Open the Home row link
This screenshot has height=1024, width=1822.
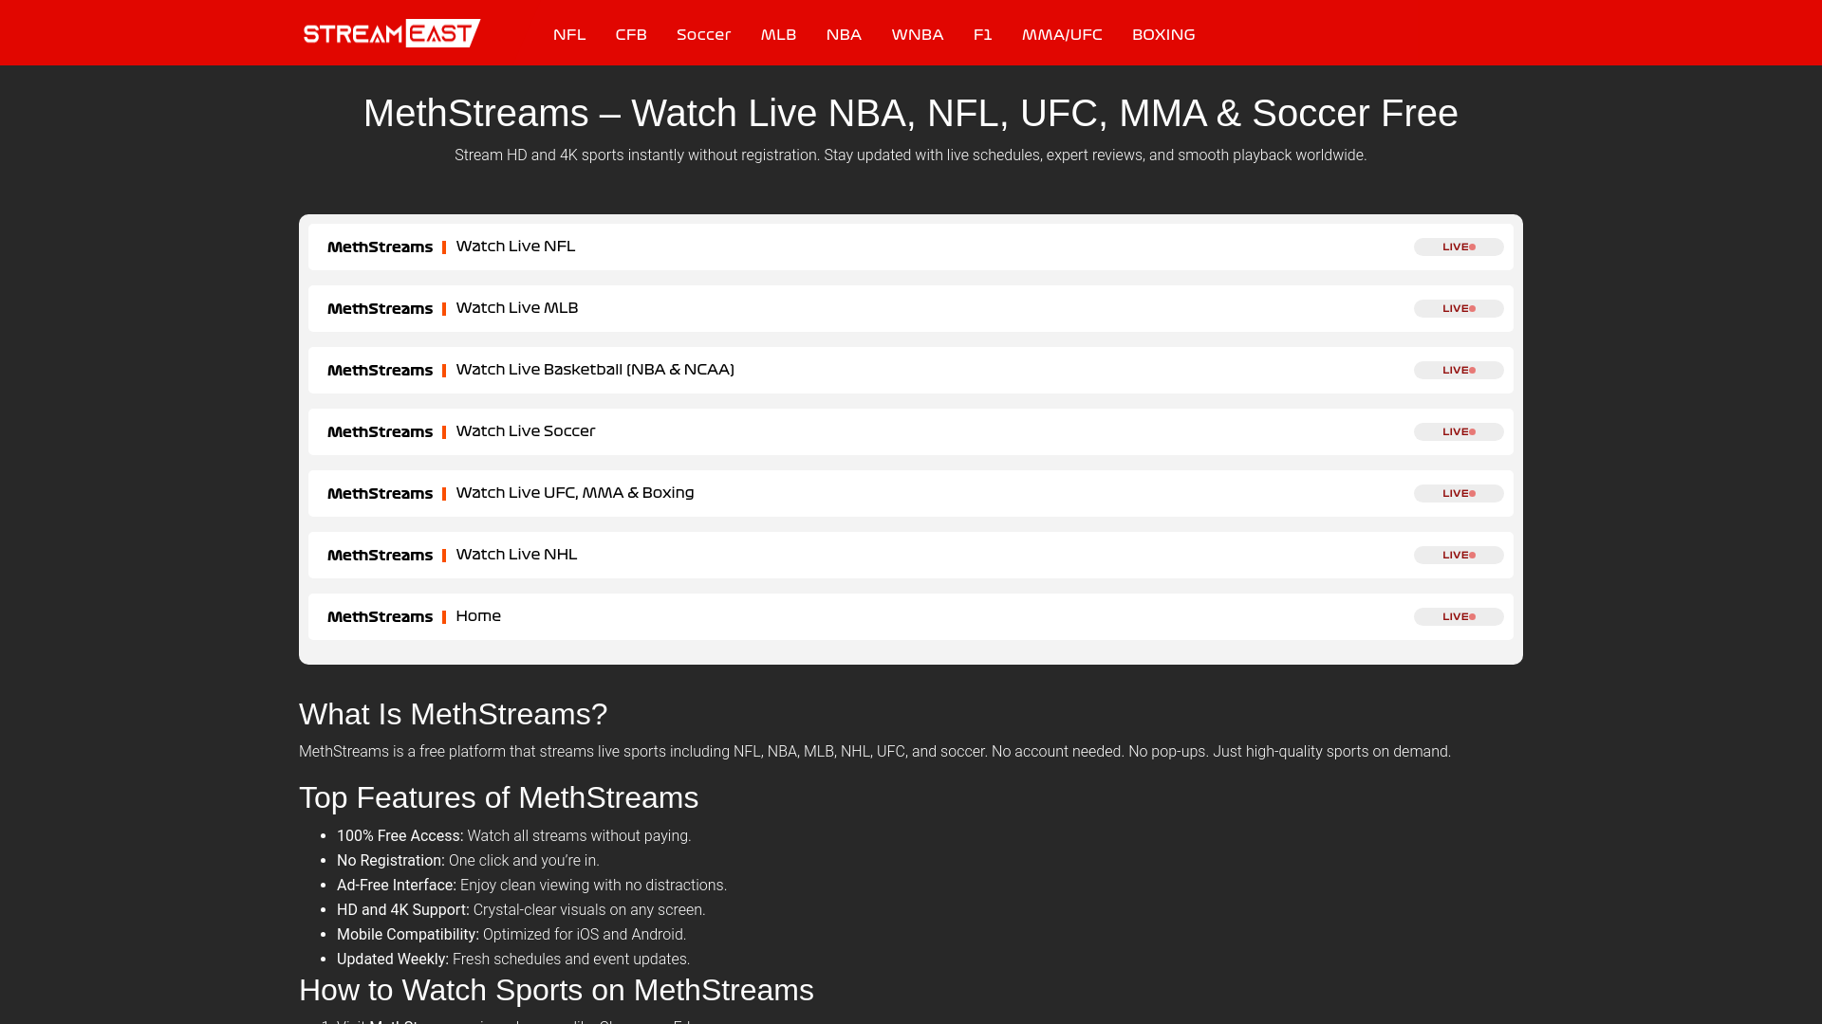[478, 616]
